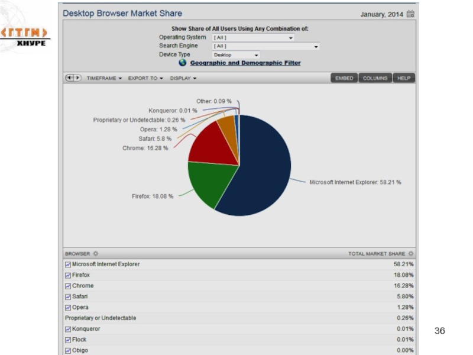The width and height of the screenshot is (473, 355).
Task: Click the Desktop Browser Market Share title
Action: [122, 13]
